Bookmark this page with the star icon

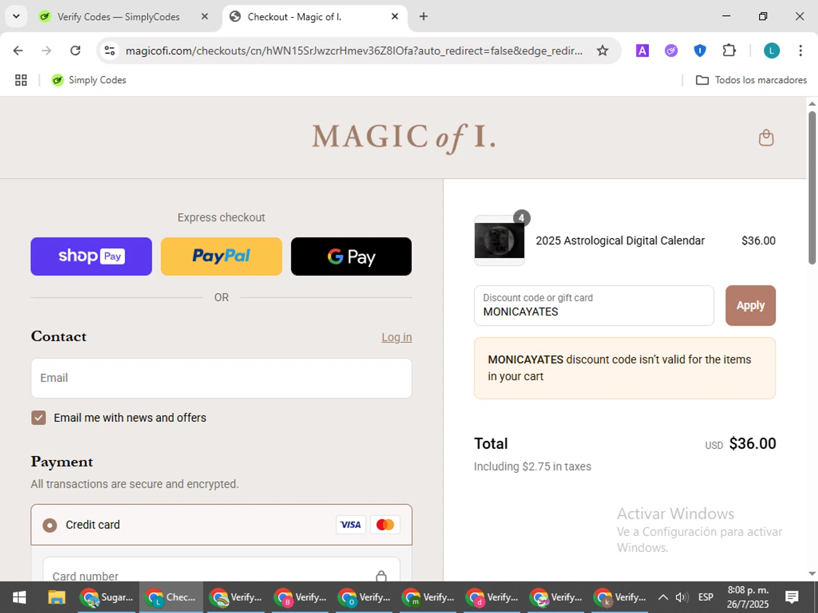click(x=602, y=51)
